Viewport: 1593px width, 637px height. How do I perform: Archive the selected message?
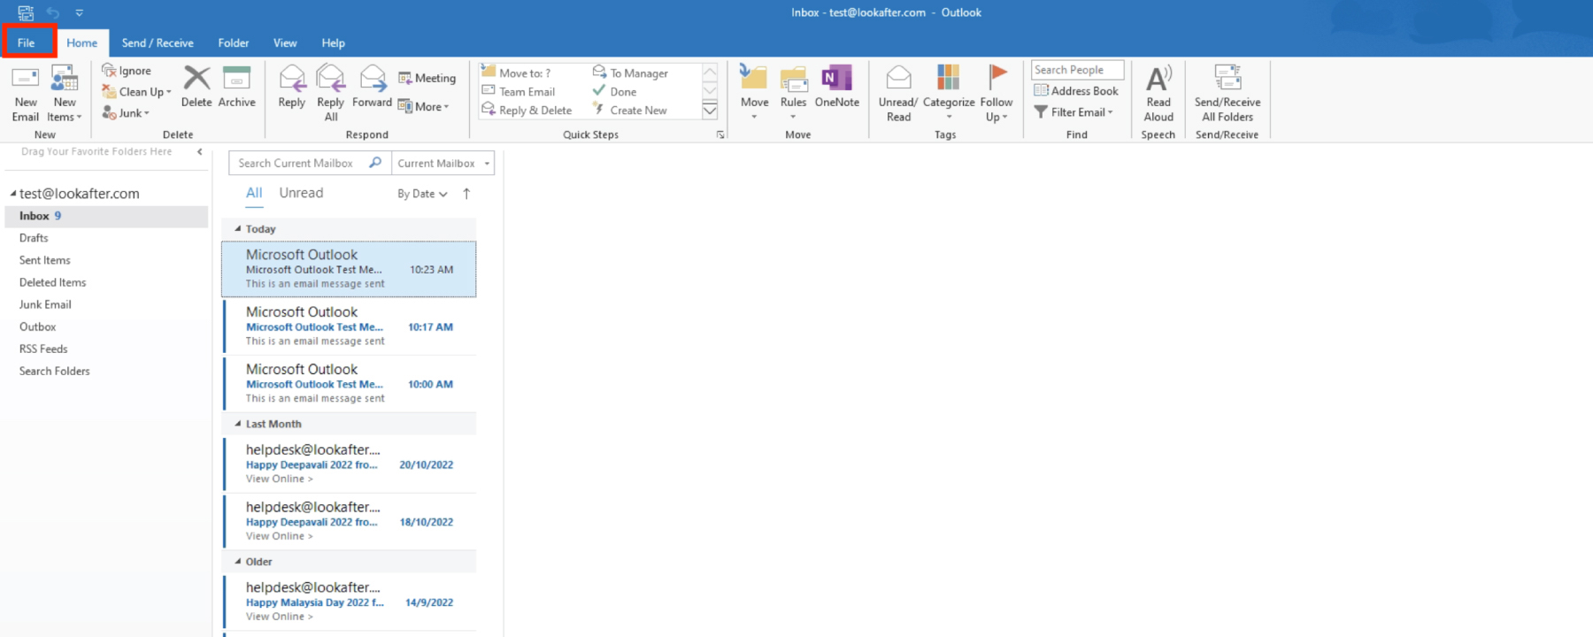pyautogui.click(x=236, y=80)
